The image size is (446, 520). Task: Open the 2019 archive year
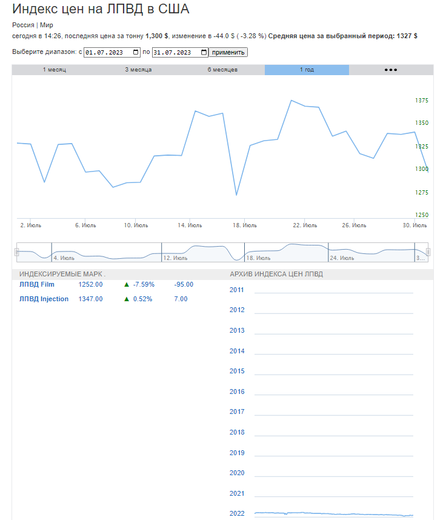click(237, 453)
